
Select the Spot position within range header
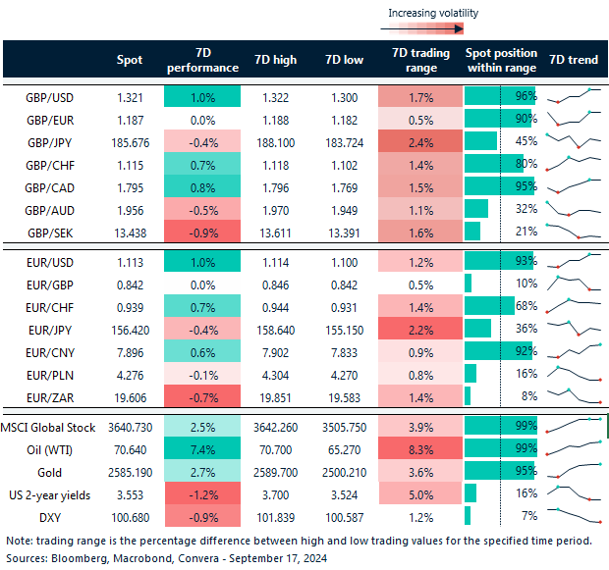500,60
